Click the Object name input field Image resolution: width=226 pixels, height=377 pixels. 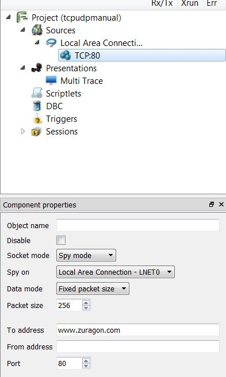pos(138,225)
